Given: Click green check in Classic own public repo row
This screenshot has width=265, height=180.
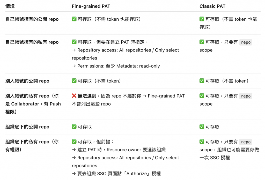Looking at the screenshot, I should [202, 19].
